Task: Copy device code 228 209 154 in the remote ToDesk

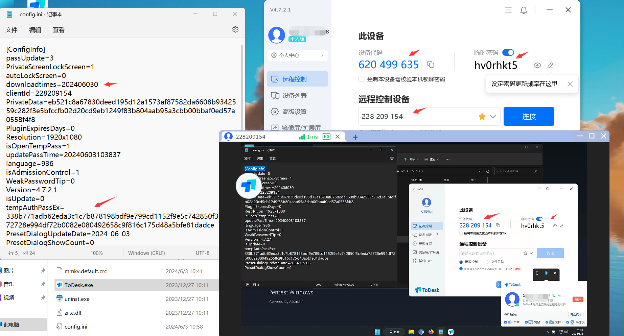Action: pyautogui.click(x=498, y=225)
